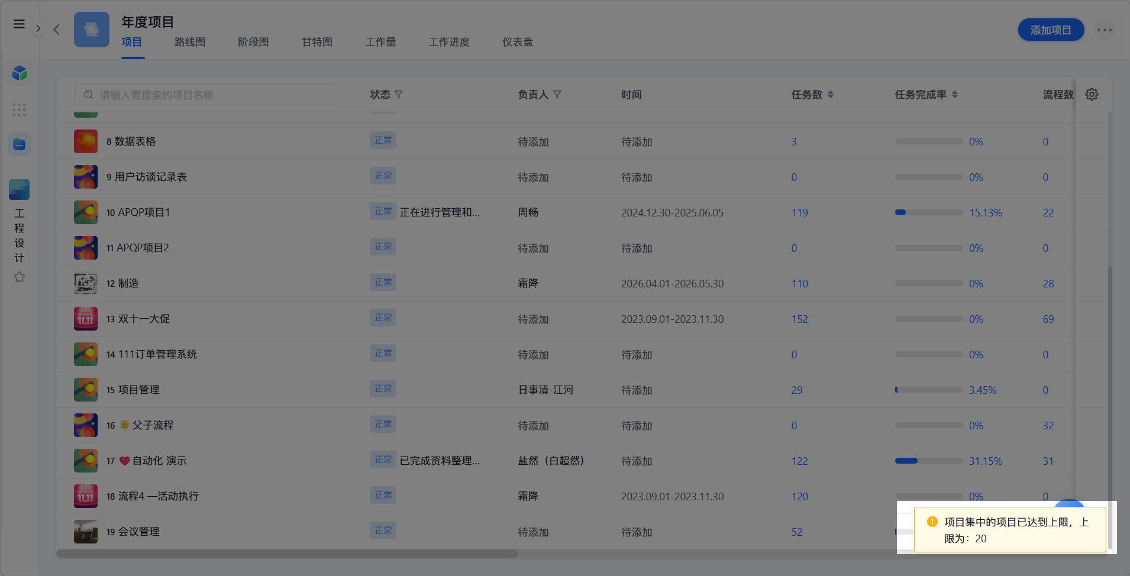Click the 添加项目 button
The image size is (1130, 576).
[x=1051, y=30]
